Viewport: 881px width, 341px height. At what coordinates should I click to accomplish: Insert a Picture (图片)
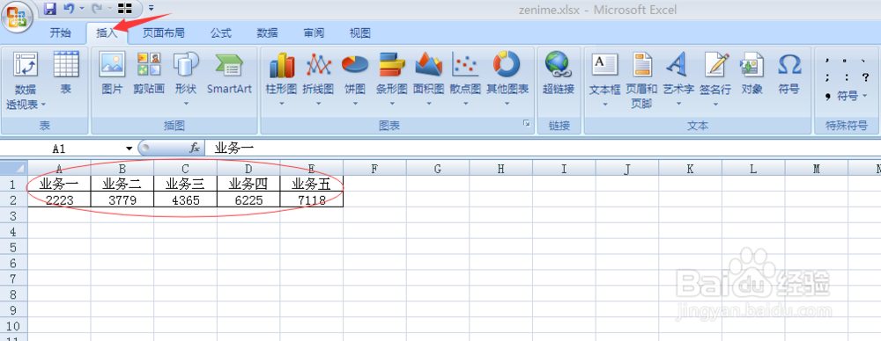click(113, 73)
